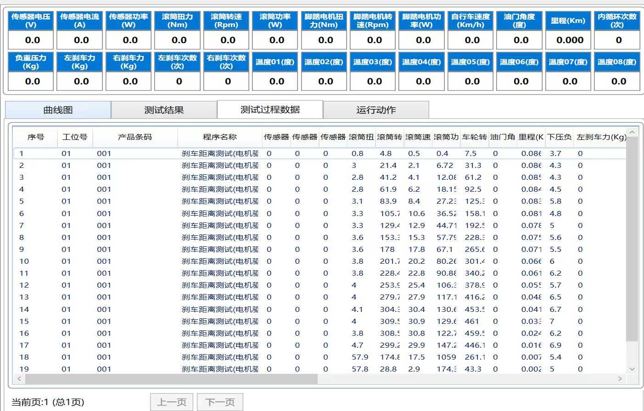Click the 产品条码 column header

[134, 137]
